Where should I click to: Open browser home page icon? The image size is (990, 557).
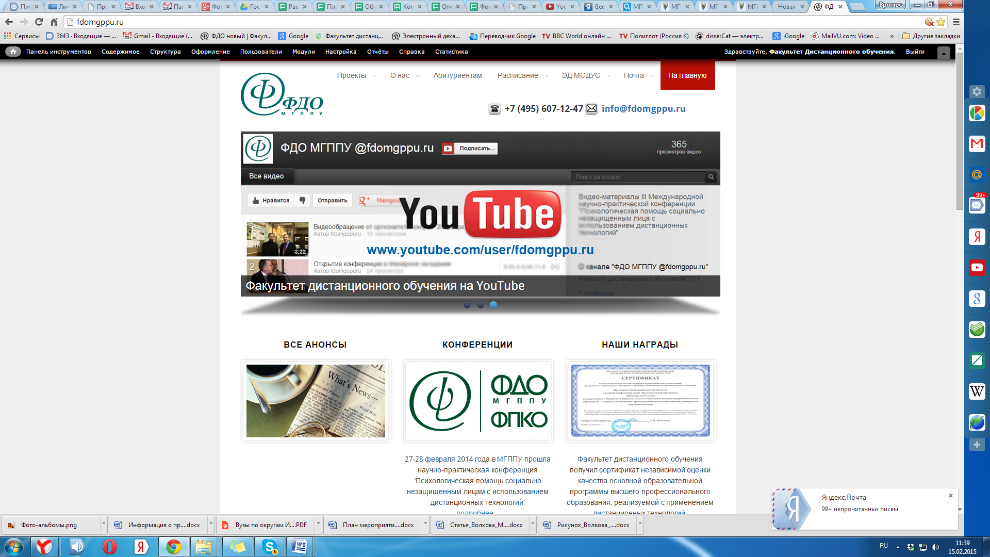click(x=54, y=22)
